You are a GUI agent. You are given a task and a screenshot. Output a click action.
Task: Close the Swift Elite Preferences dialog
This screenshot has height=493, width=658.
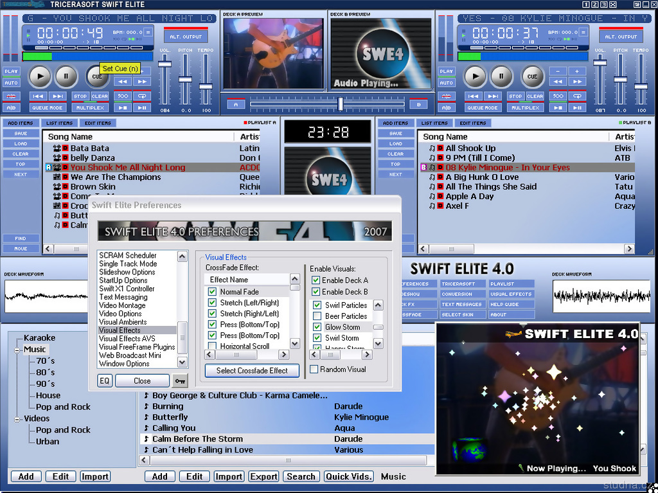[x=142, y=381]
